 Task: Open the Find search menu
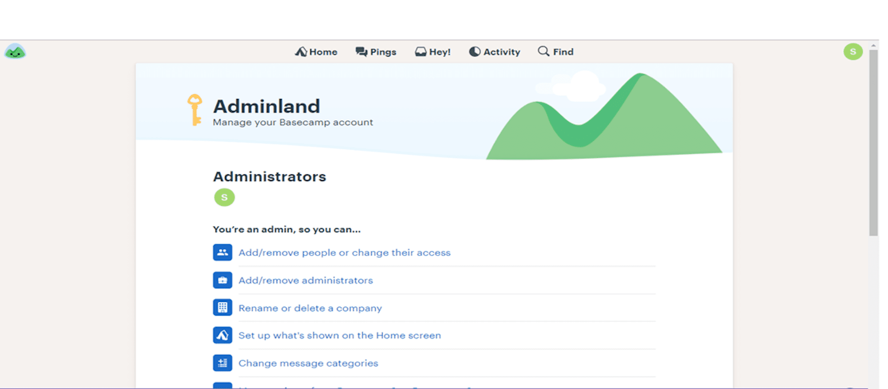(x=555, y=52)
